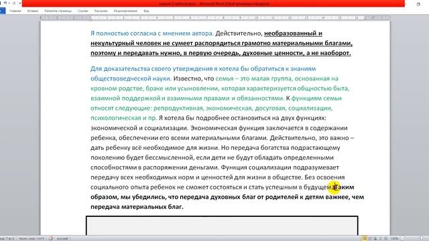This screenshot has height=241, width=429.
Task: Select Print Layout view icon in status bar
Action: [x=365, y=238]
